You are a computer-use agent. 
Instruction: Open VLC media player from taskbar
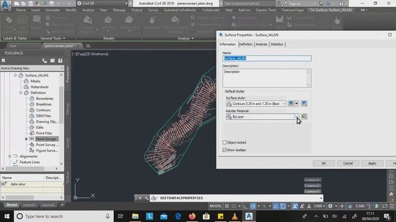tap(235, 216)
